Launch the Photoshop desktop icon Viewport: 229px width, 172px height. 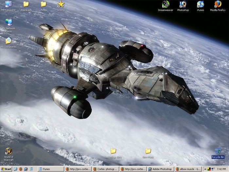click(183, 5)
